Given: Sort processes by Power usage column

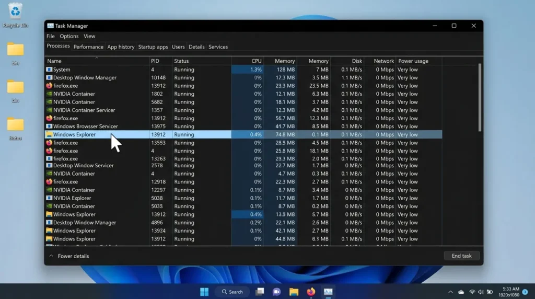Looking at the screenshot, I should click(x=418, y=61).
